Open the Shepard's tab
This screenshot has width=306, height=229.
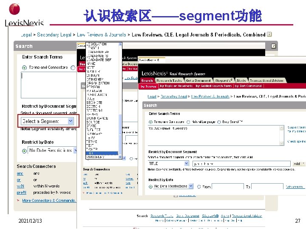224,81
